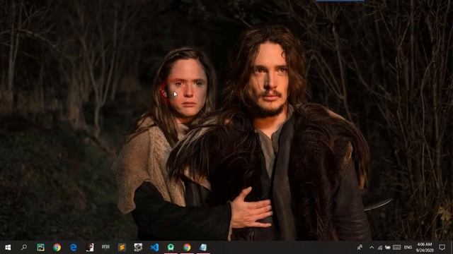453x254 pixels.
Task: Switch to the running Chrome window
Action: pos(187,248)
